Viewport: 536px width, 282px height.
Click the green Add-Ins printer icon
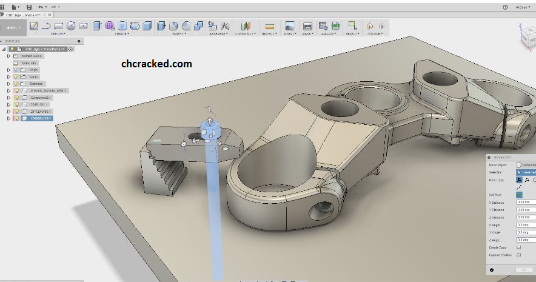click(336, 25)
